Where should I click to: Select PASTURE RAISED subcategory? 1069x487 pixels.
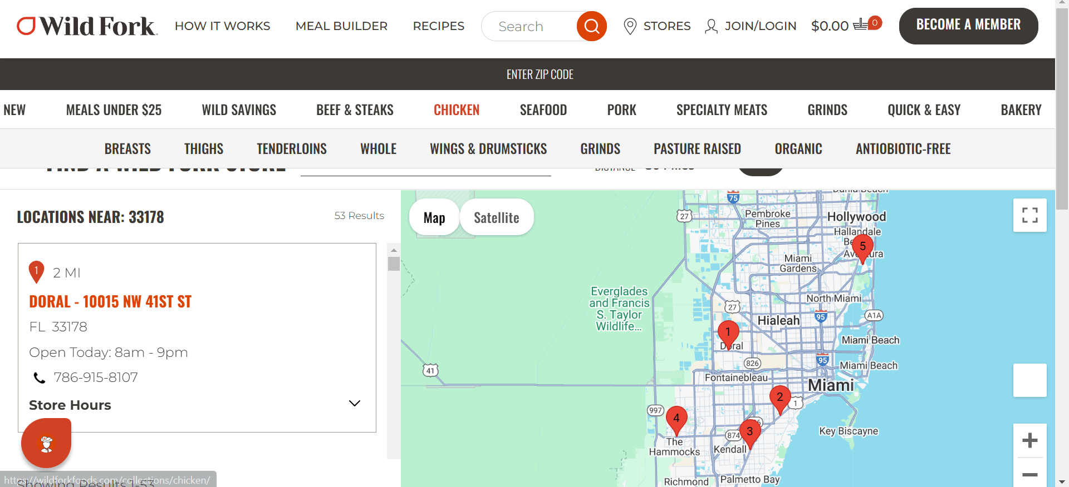pyautogui.click(x=697, y=149)
